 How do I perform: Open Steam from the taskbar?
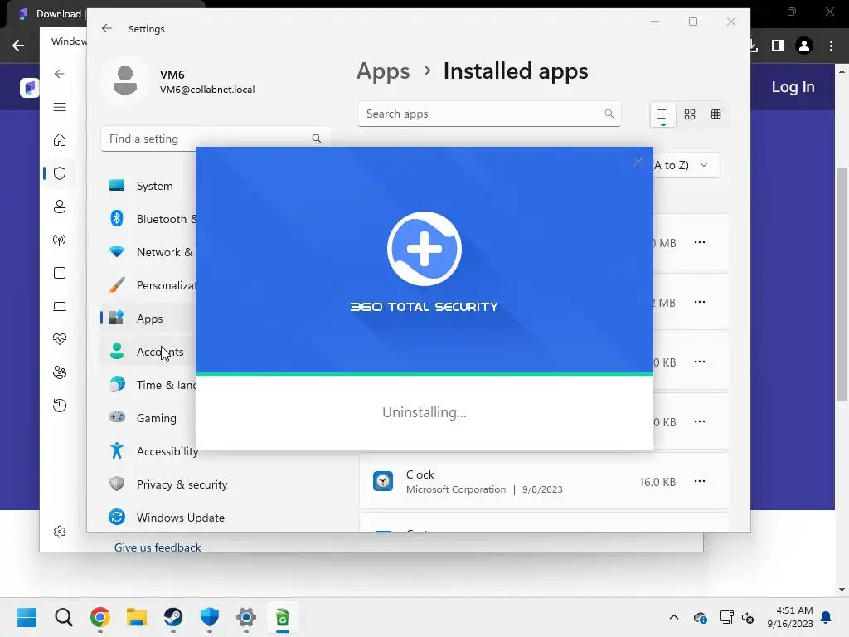[173, 617]
